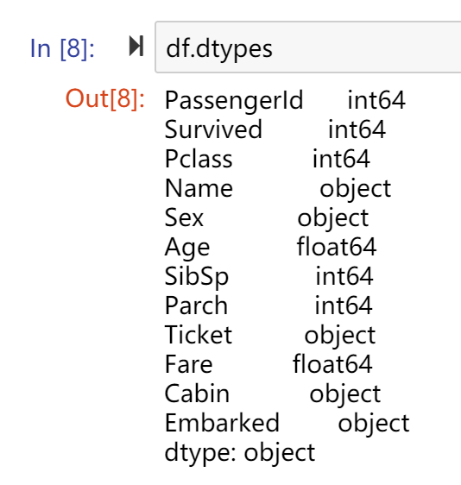461x485 pixels.
Task: Click the Survived column name
Action: tap(213, 129)
